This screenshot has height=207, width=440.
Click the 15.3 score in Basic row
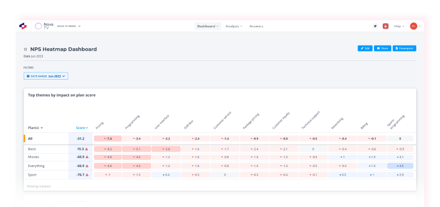(x=80, y=149)
